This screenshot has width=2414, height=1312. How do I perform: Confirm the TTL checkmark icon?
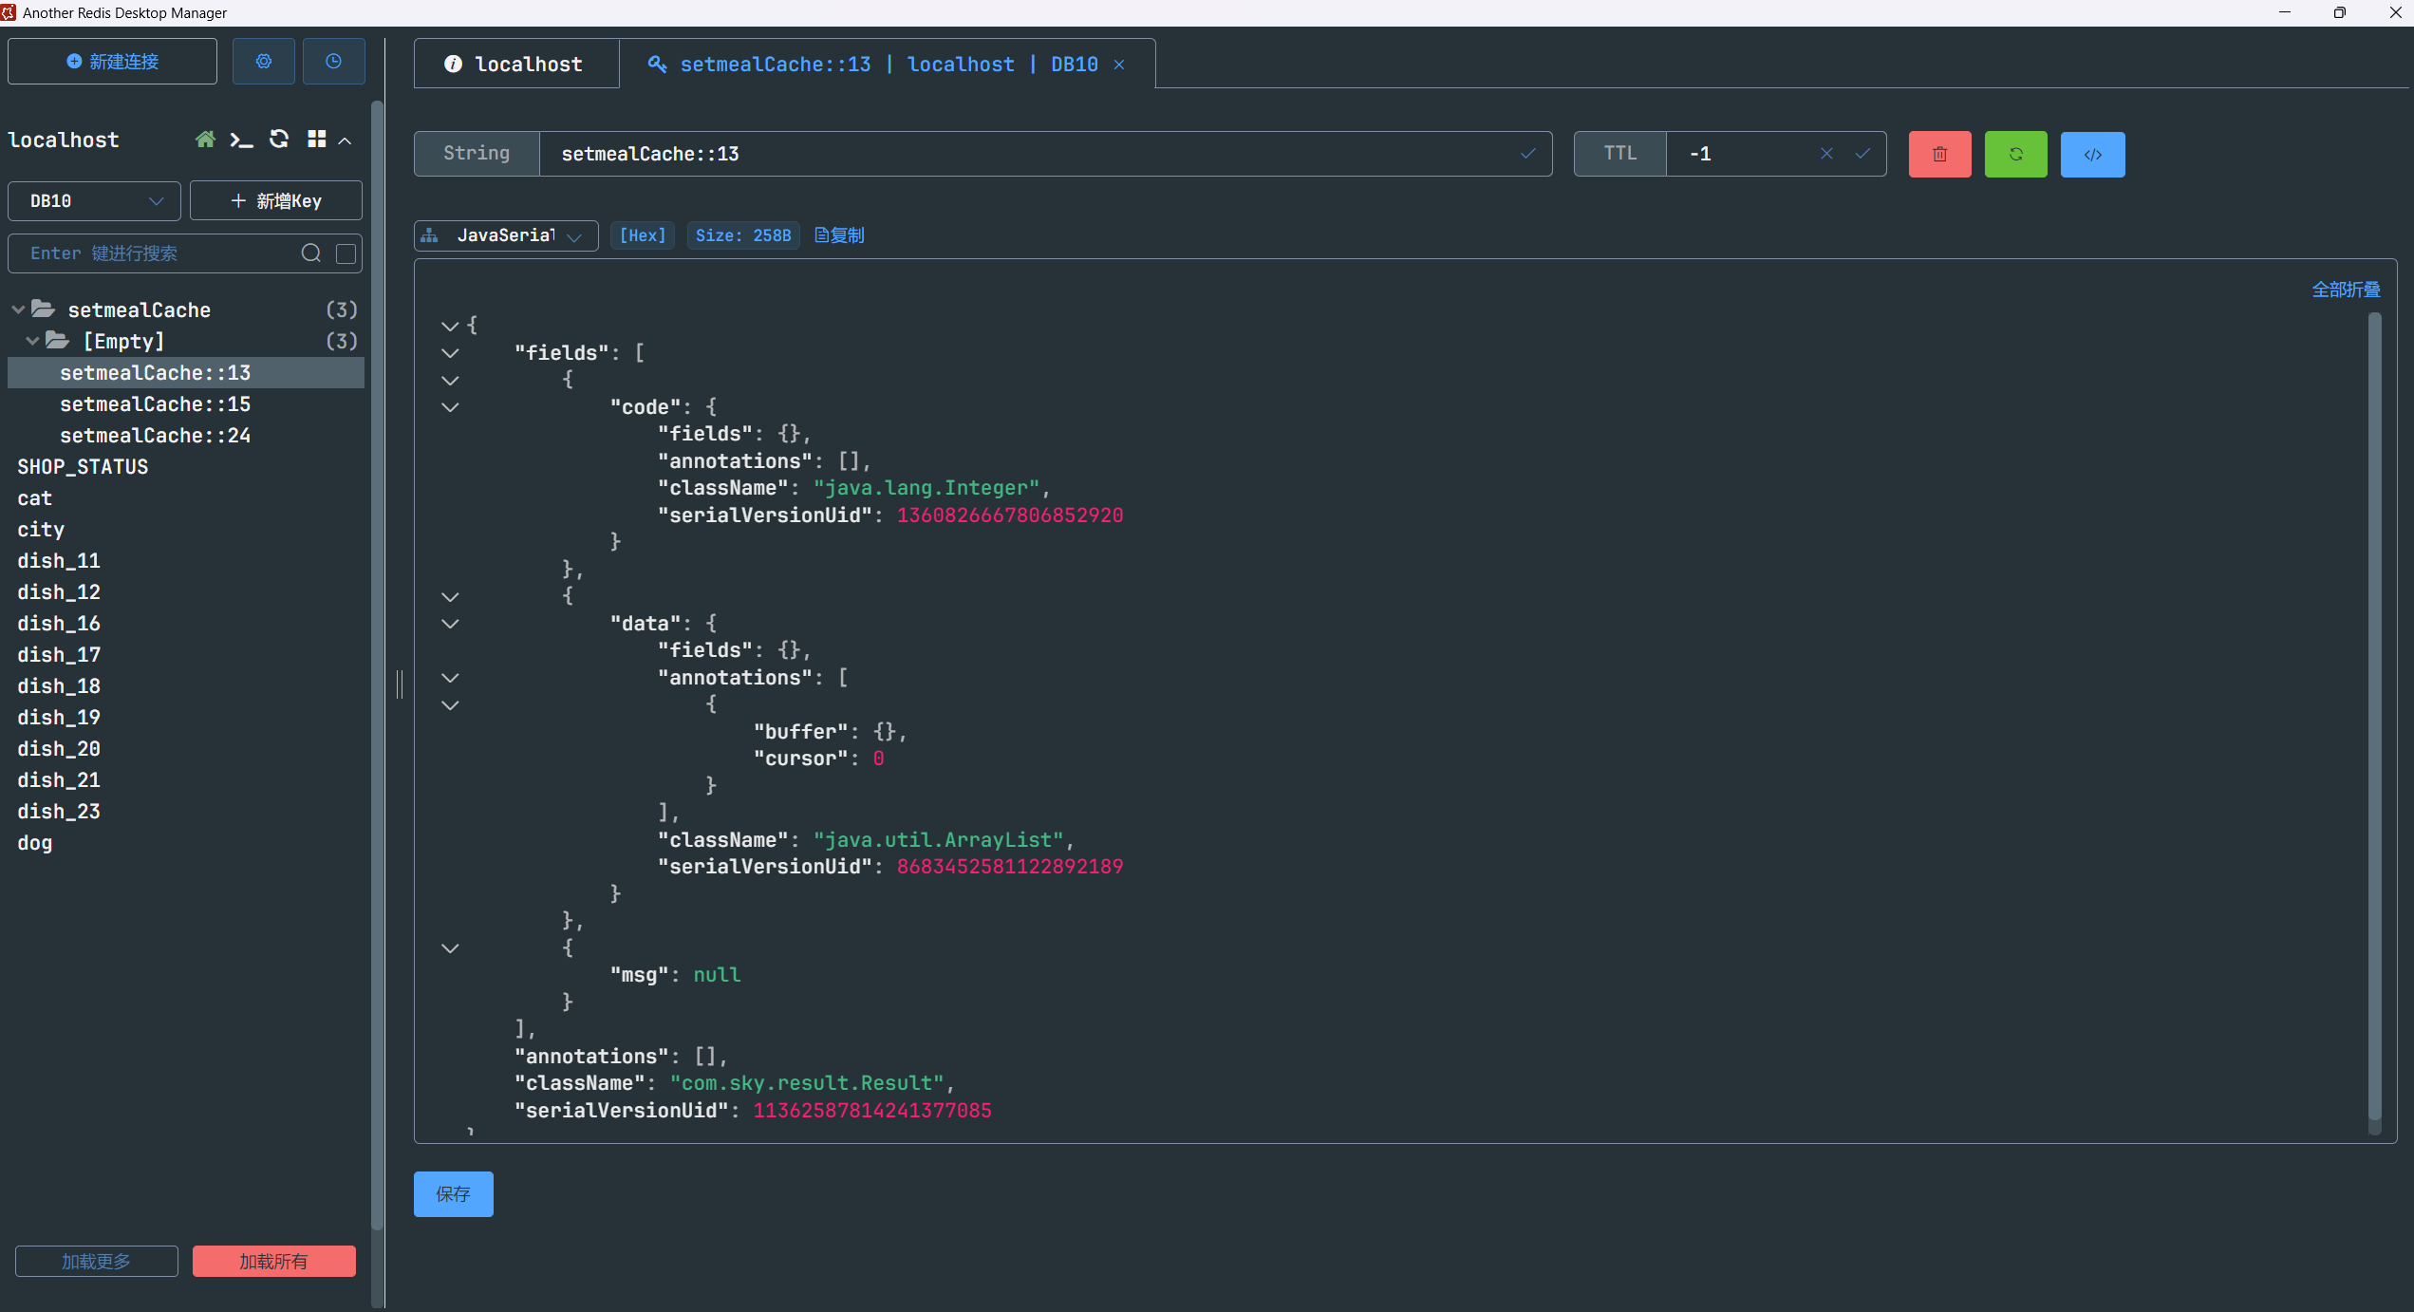point(1862,154)
